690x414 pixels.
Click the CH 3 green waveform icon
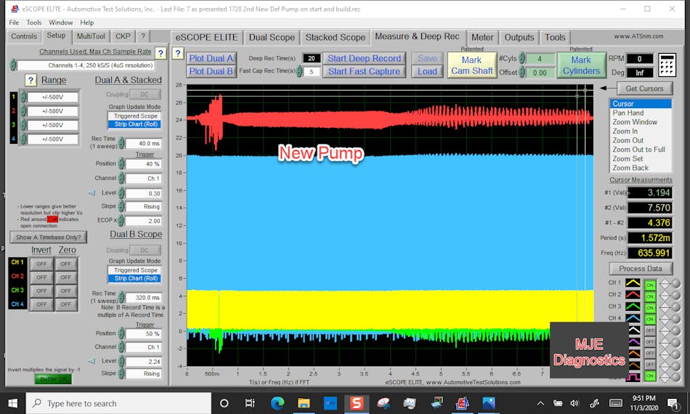pyautogui.click(x=633, y=307)
